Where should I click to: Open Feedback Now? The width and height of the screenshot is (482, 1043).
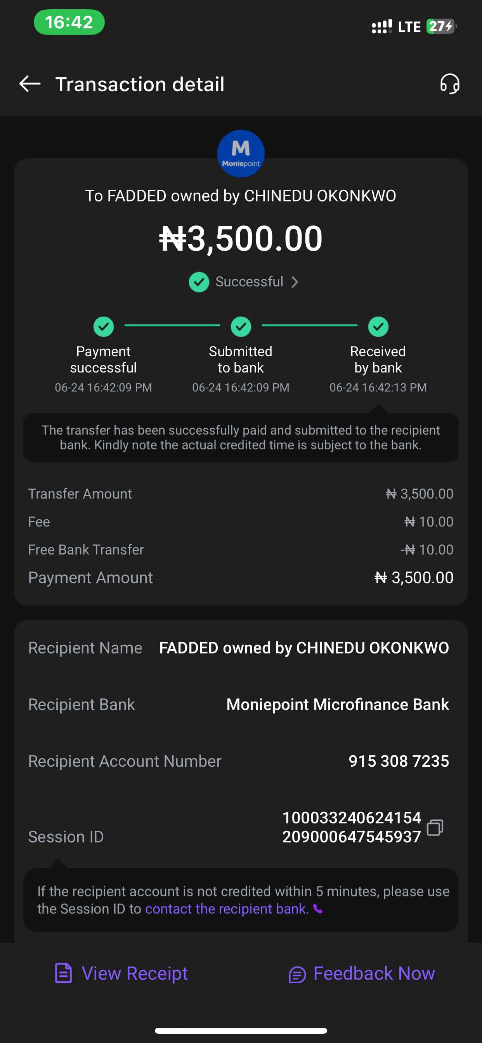click(374, 974)
